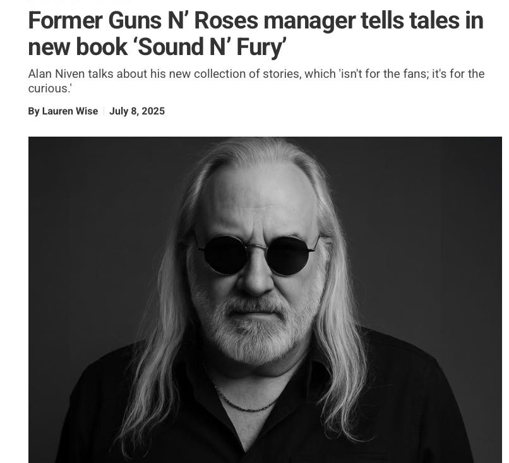
Task: Click the word 'By' in the byline
Action: 33,111
